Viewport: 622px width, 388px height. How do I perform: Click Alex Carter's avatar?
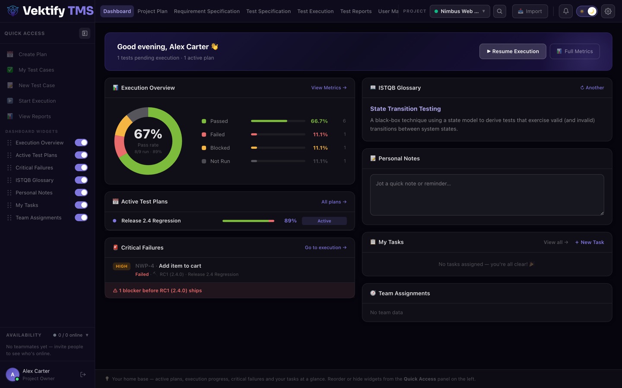pyautogui.click(x=12, y=375)
